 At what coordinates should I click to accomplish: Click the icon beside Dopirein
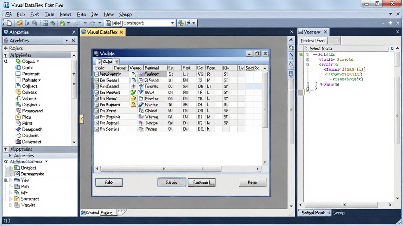18,135
